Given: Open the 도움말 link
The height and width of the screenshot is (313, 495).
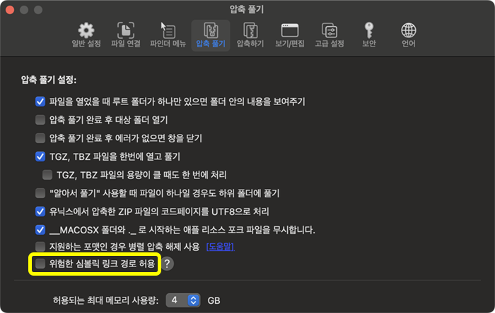Looking at the screenshot, I should (219, 247).
